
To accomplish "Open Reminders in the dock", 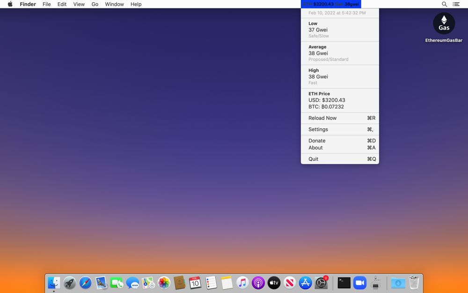I will (211, 283).
